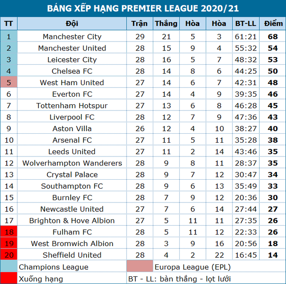This screenshot has width=286, height=284.
Task: Click the Trận column header
Action: tap(139, 24)
